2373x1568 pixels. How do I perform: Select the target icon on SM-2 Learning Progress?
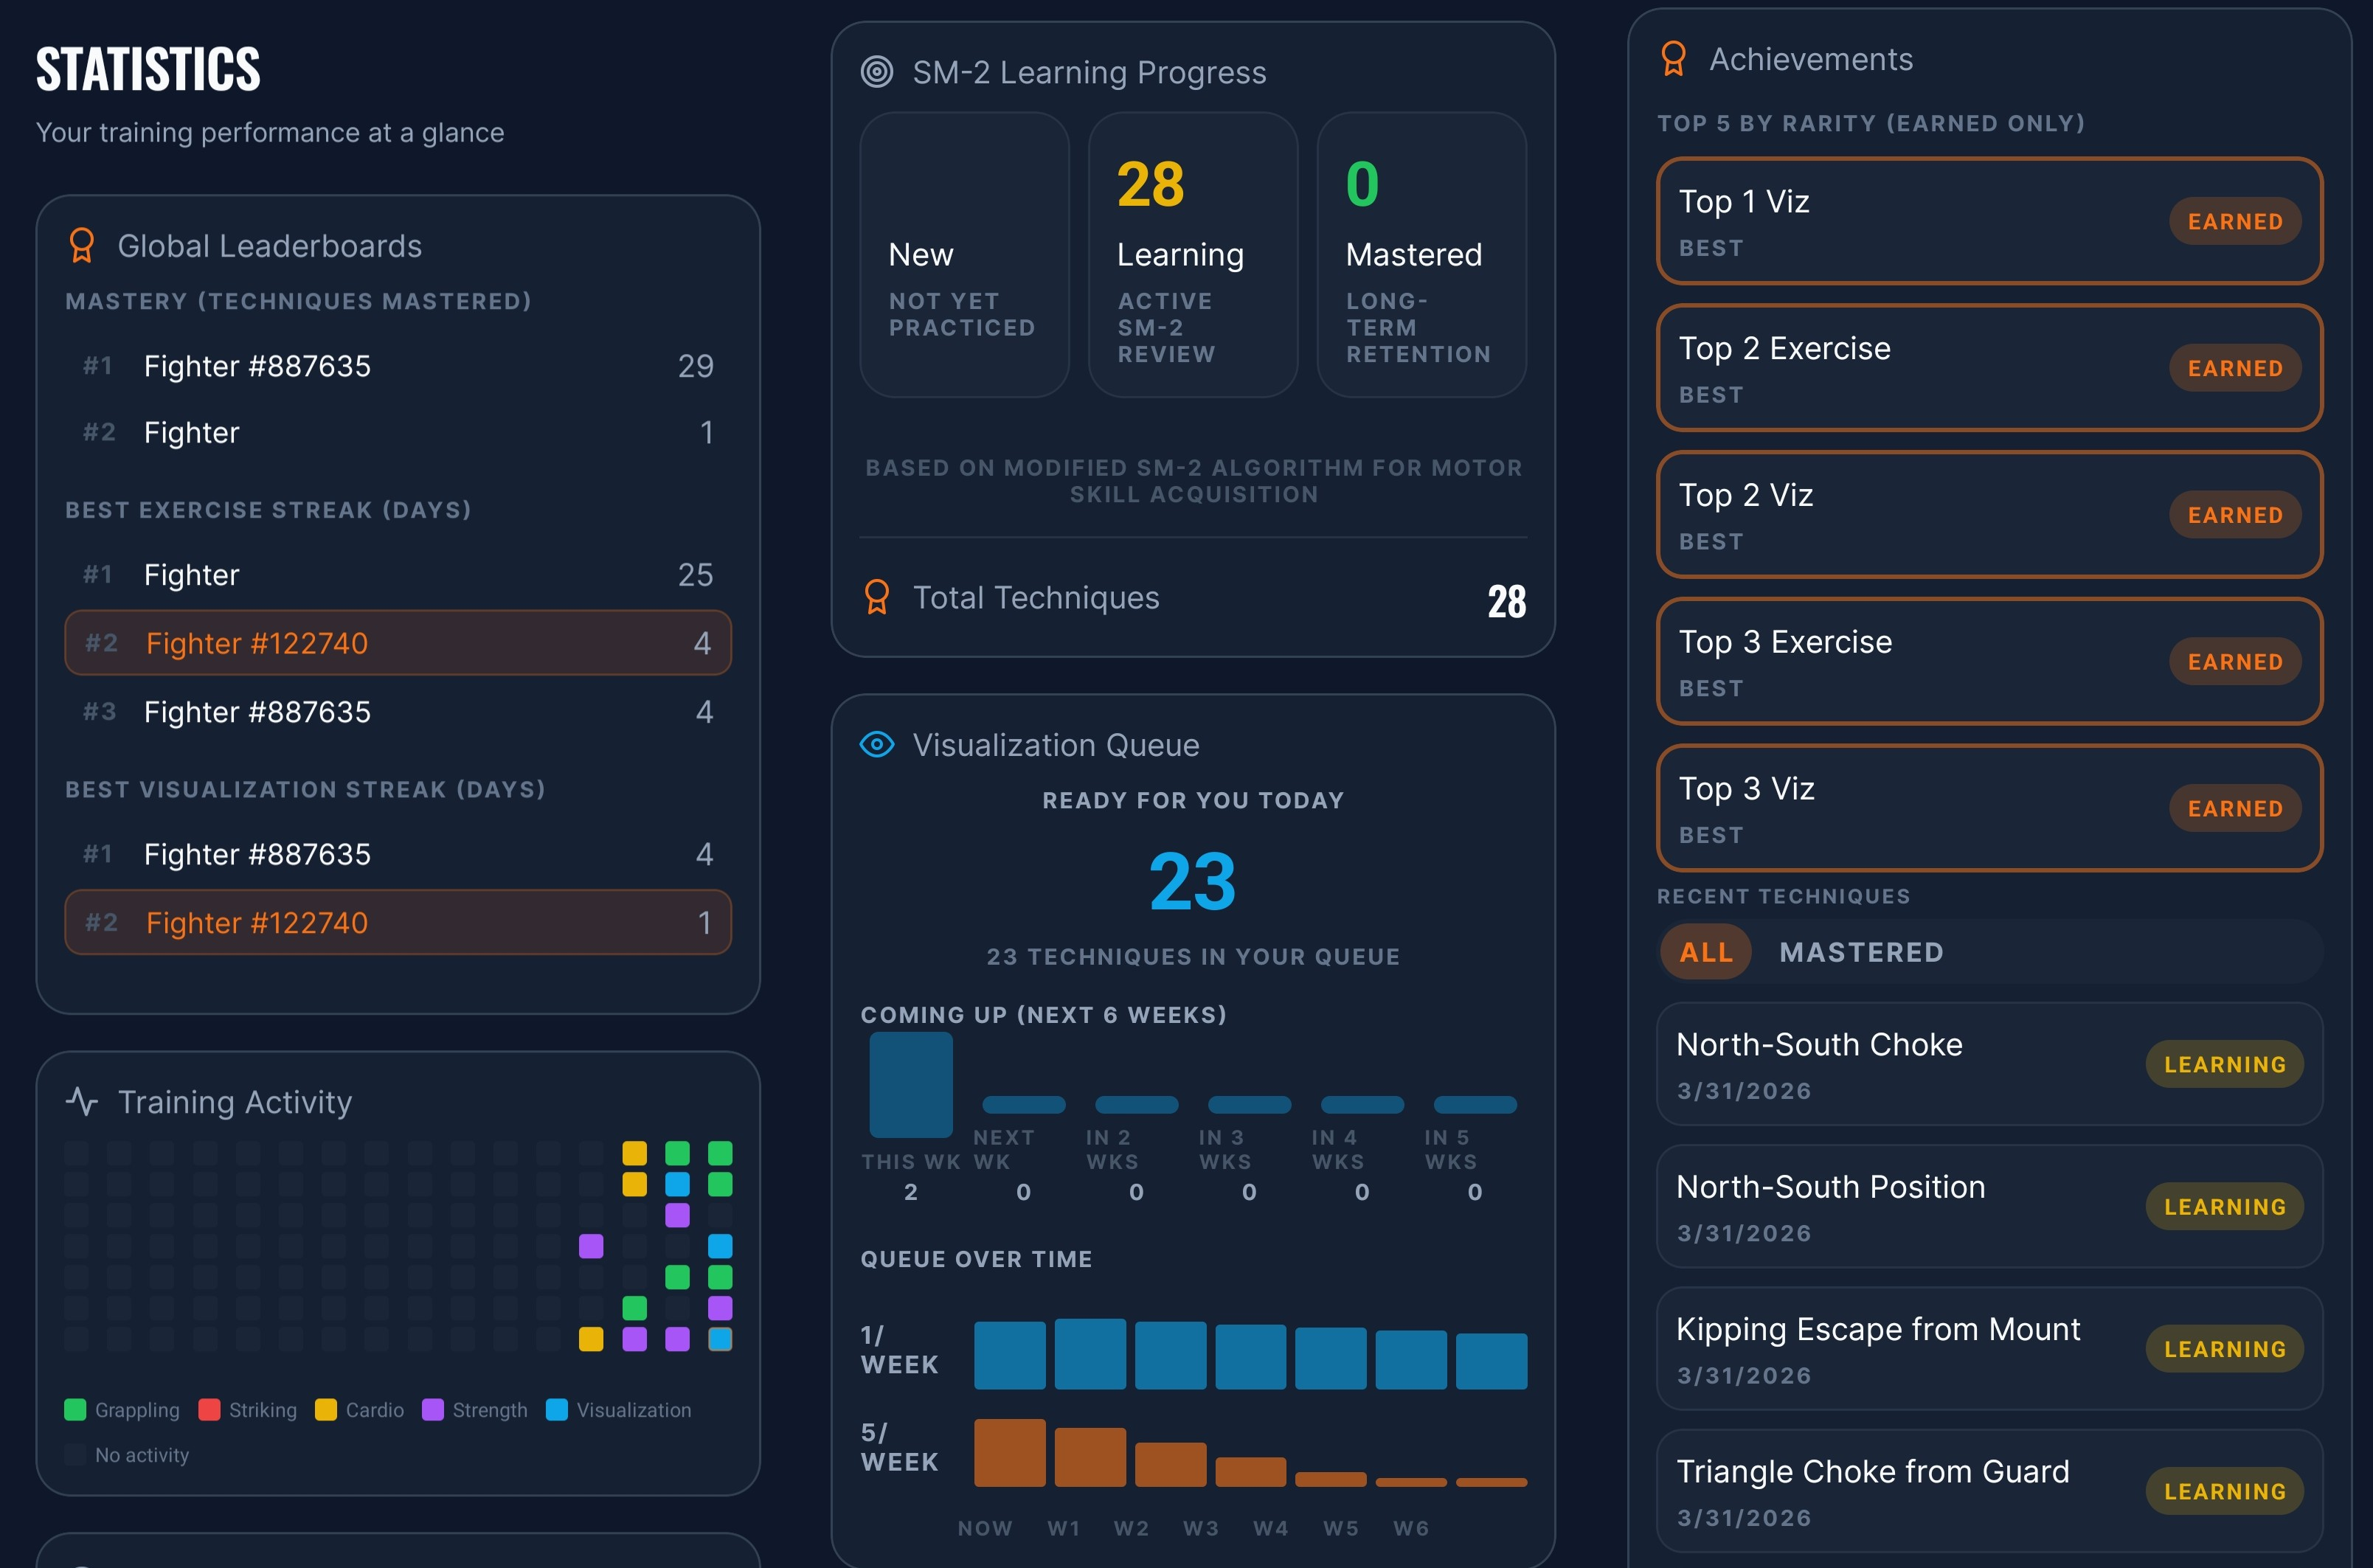878,71
